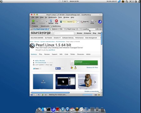Click Home in the personal toolbar
Viewport: 141px width, 113px height.
coord(35,26)
